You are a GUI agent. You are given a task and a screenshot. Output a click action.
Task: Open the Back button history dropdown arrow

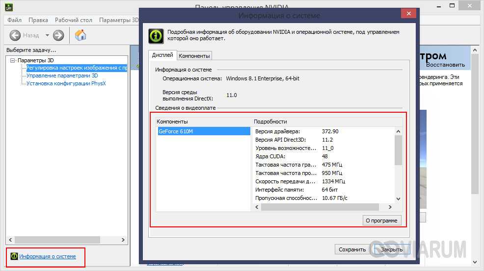tap(47, 35)
